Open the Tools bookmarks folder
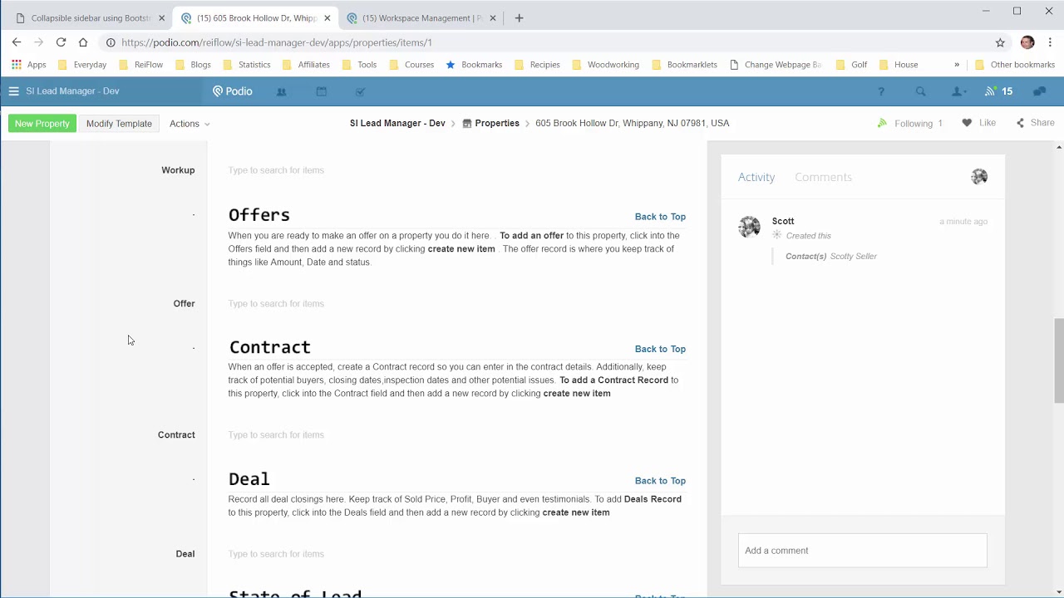 pyautogui.click(x=359, y=65)
